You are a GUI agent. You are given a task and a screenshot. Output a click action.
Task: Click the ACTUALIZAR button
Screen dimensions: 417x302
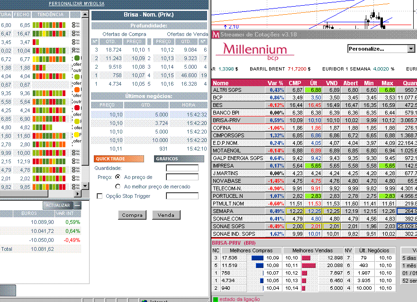click(x=58, y=205)
